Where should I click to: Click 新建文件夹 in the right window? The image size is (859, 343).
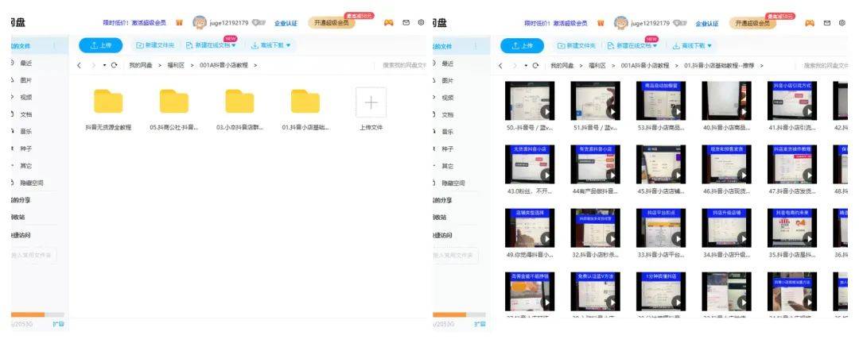coord(577,45)
